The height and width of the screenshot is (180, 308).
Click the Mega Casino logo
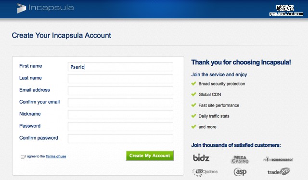point(240,159)
